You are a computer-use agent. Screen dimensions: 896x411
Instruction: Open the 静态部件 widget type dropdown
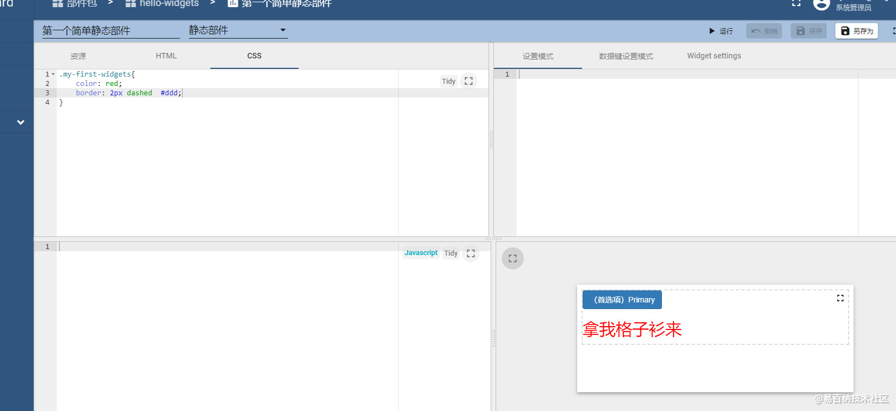pos(238,30)
